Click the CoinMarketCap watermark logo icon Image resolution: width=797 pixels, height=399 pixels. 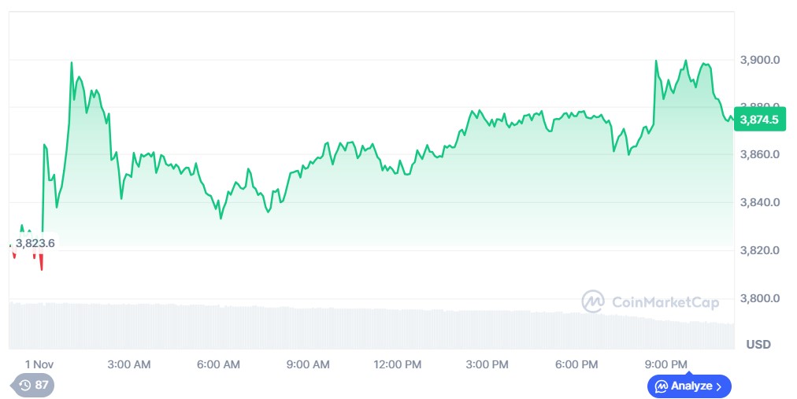(593, 301)
